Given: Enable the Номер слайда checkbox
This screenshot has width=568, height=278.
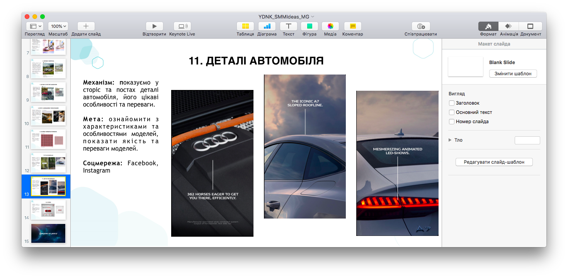Looking at the screenshot, I should [451, 122].
